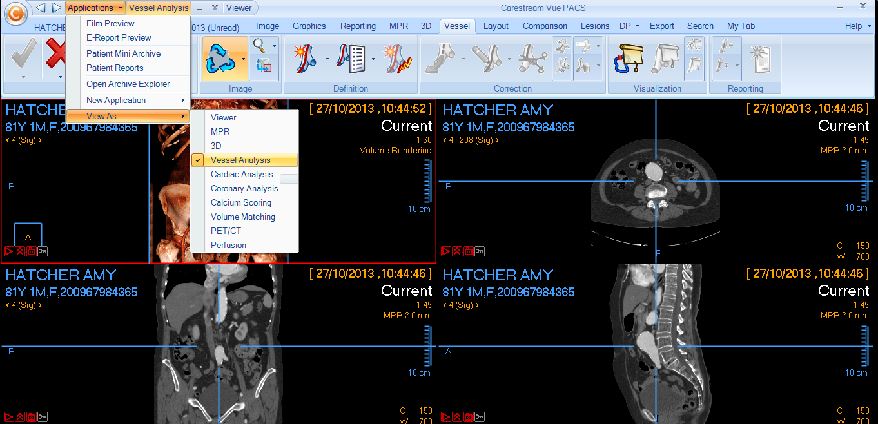Expand the DP tab dropdown arrow

[638, 26]
